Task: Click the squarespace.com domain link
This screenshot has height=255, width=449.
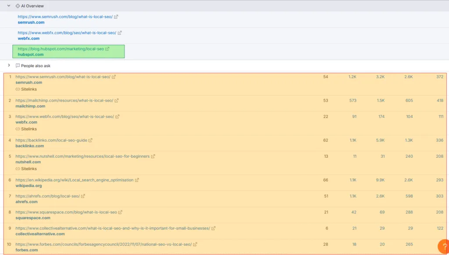Action: [x=33, y=218]
